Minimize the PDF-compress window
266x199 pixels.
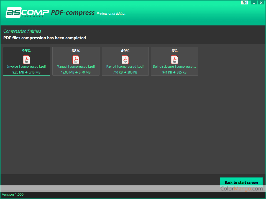pos(254,2)
